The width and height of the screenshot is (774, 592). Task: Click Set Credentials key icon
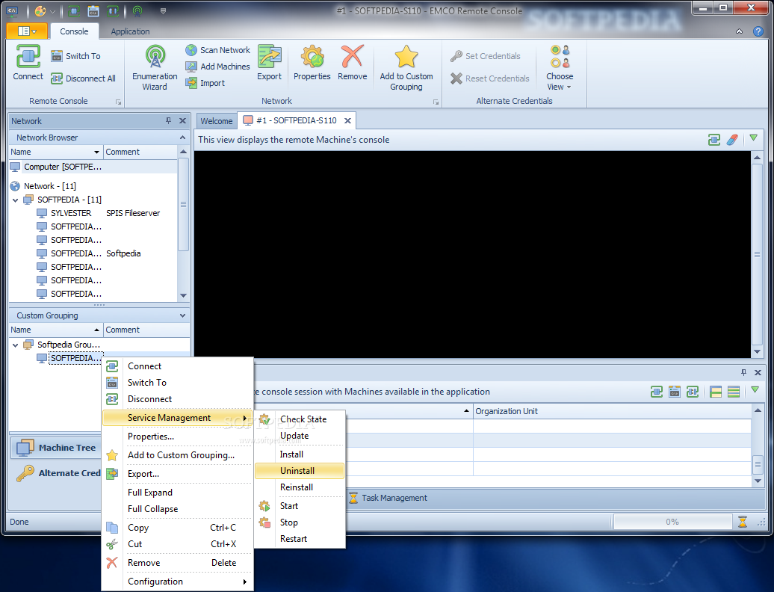point(456,56)
